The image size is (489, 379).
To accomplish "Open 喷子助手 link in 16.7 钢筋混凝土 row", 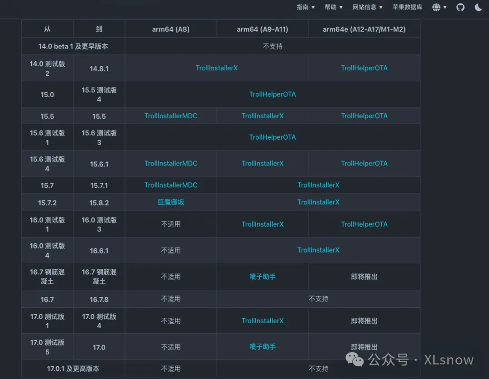I will tap(263, 277).
